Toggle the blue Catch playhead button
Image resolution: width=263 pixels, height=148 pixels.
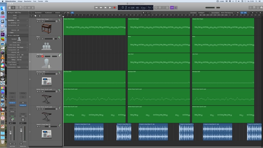point(72,13)
